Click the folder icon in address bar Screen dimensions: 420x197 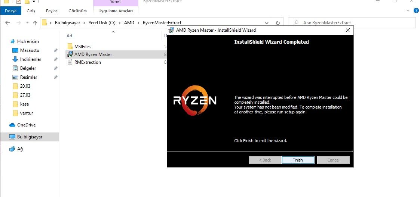point(45,23)
